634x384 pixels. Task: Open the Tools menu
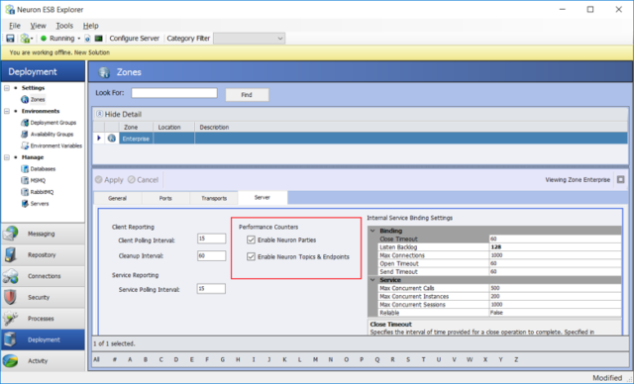(x=64, y=26)
